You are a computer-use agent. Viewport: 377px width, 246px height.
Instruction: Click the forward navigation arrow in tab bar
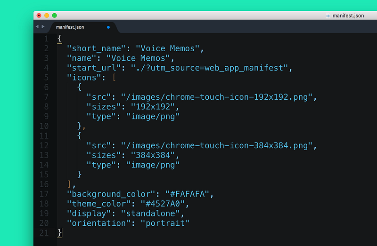coord(43,26)
